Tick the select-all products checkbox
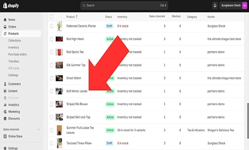 pos(52,17)
